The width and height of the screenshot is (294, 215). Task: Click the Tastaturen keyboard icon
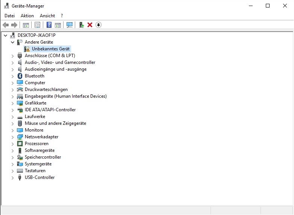[20, 171]
